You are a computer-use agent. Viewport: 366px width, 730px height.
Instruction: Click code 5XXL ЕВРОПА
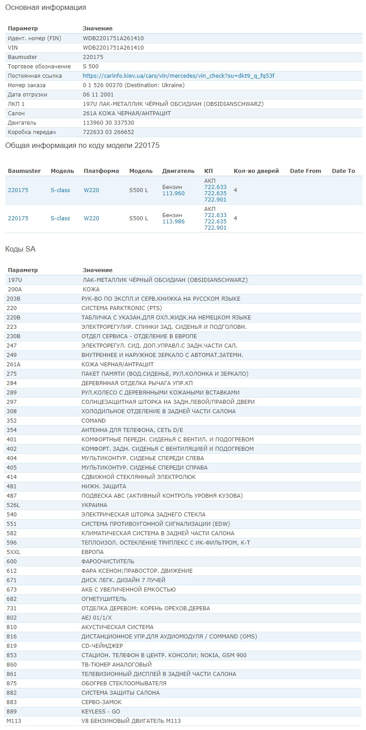tap(183, 552)
